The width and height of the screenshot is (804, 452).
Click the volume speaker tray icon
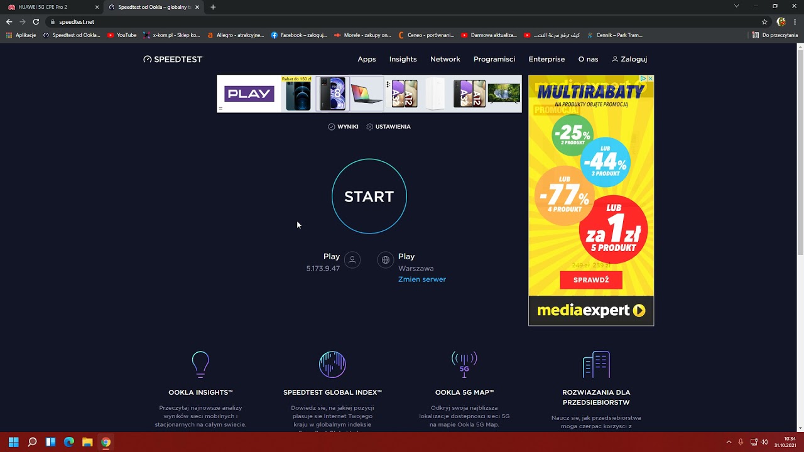(x=764, y=442)
